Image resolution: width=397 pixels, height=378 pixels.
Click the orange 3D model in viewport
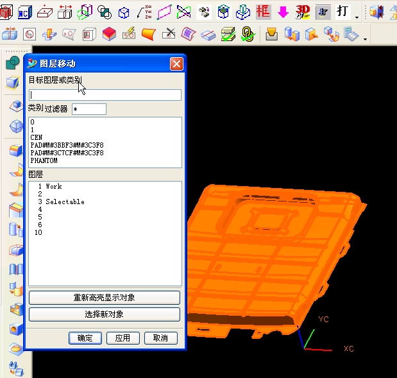[268, 261]
